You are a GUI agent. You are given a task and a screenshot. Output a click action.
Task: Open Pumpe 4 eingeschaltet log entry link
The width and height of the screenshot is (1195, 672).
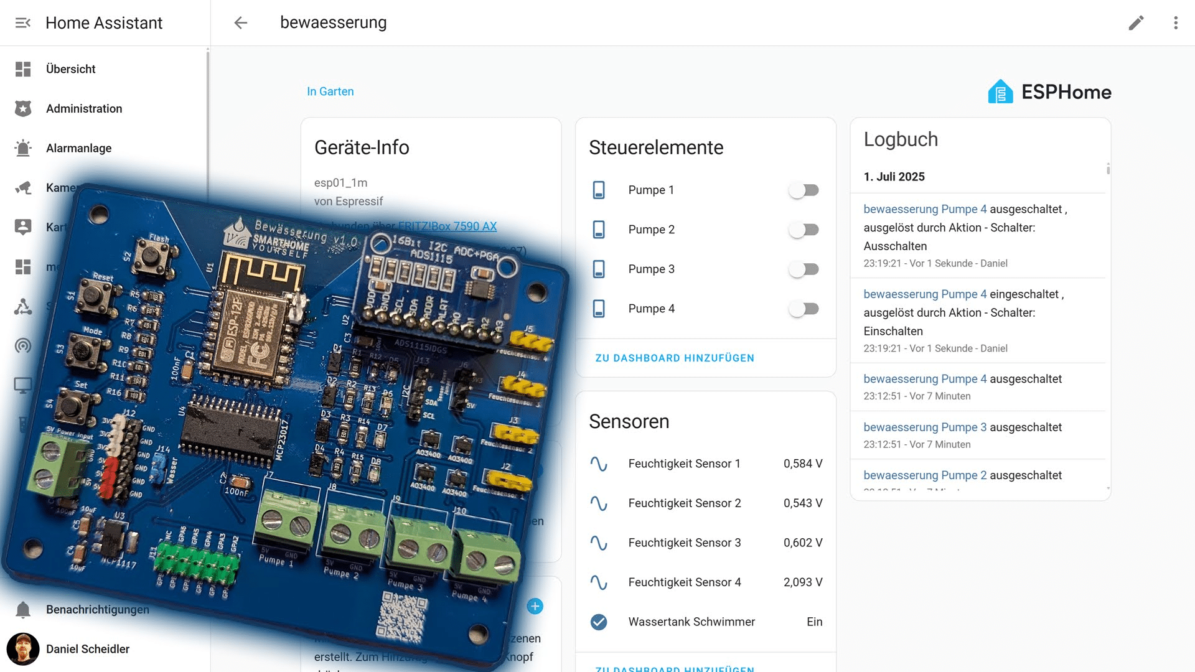(925, 294)
